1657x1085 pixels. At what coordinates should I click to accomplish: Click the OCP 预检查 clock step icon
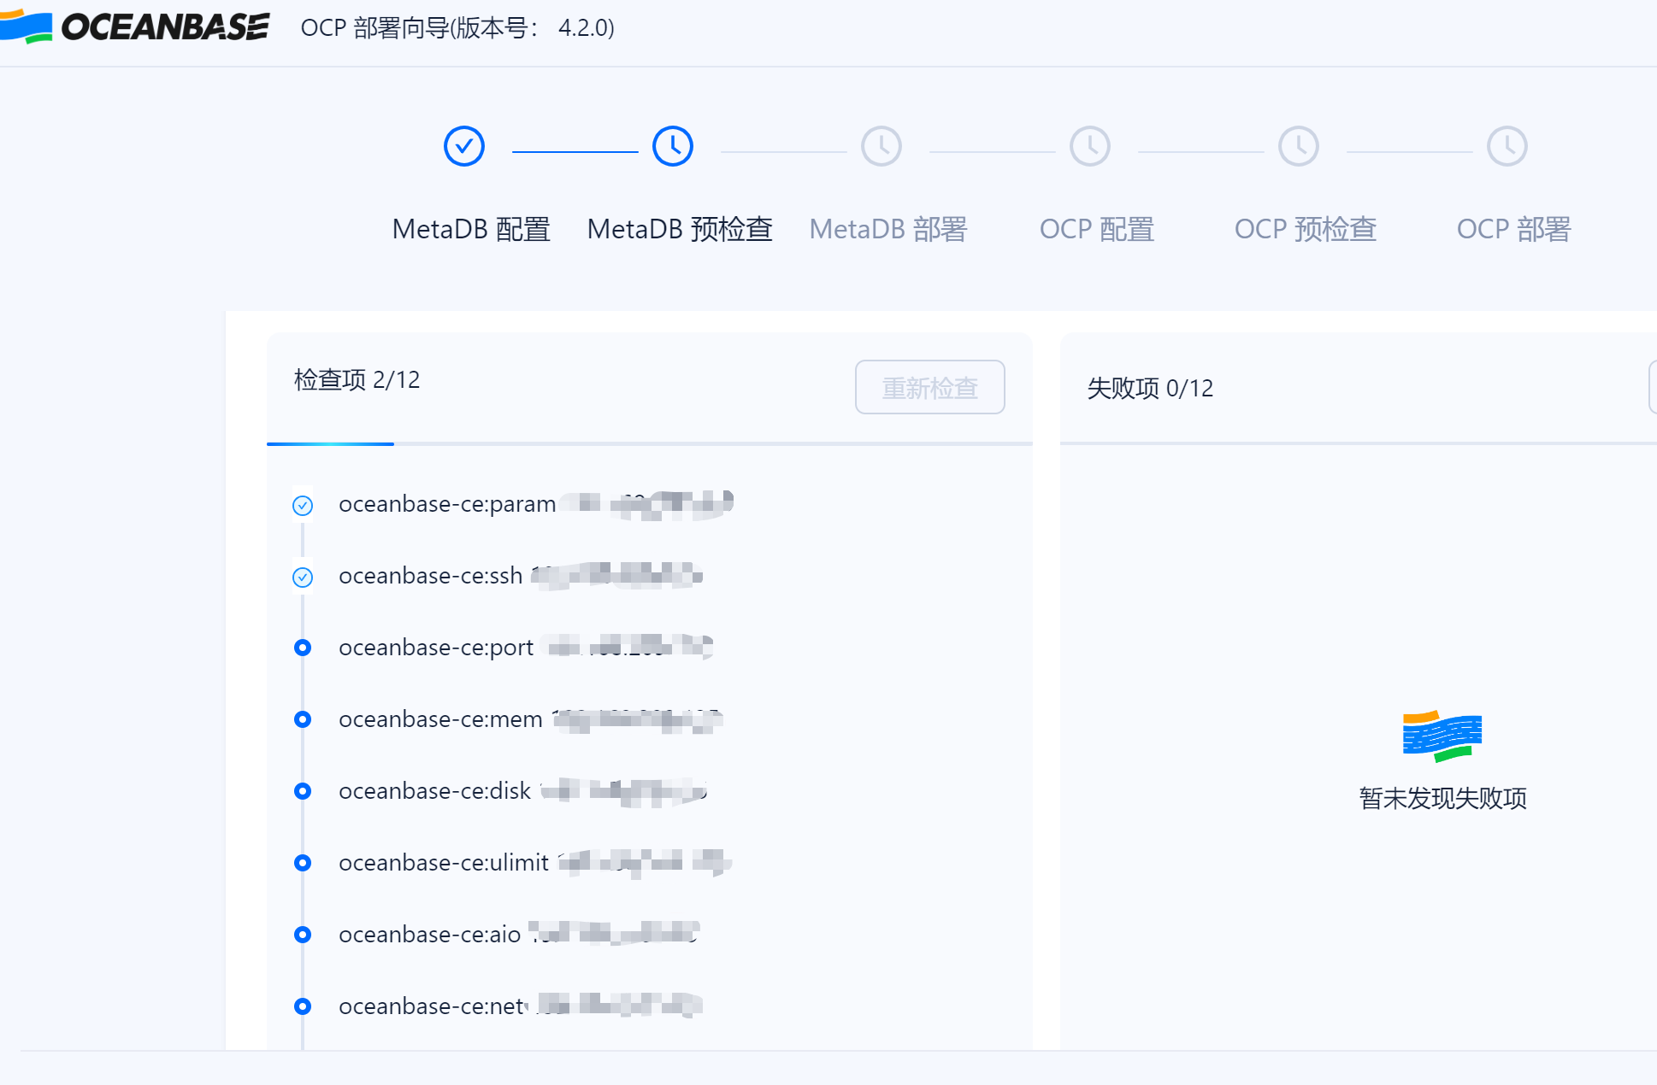click(1299, 146)
